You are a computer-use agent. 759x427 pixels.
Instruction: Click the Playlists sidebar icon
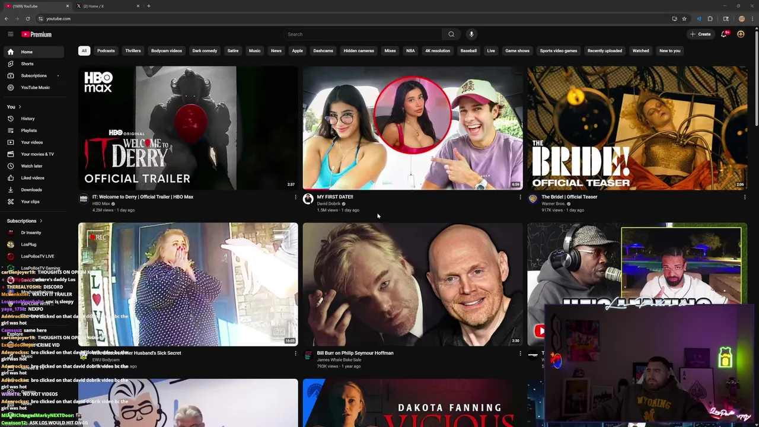coord(10,130)
